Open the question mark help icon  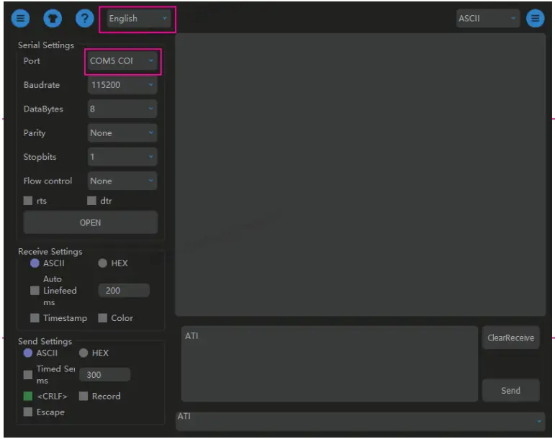pos(85,18)
